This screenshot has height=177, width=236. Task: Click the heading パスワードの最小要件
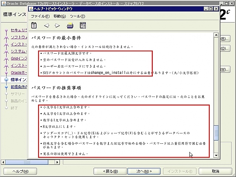pyautogui.click(x=56, y=38)
